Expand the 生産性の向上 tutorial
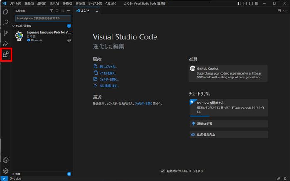Screen dimensions: 290x181 [x=229, y=135]
